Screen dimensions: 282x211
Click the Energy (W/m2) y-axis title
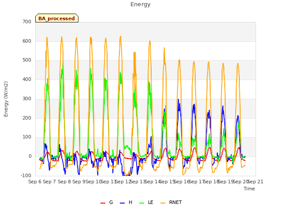[x=6, y=99]
